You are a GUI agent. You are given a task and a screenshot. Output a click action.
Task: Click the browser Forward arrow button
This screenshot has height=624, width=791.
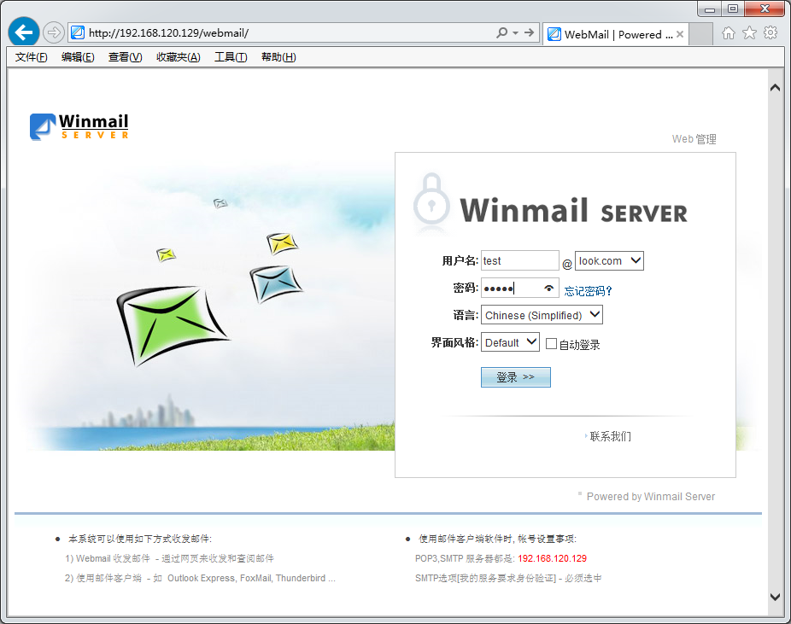pyautogui.click(x=53, y=32)
